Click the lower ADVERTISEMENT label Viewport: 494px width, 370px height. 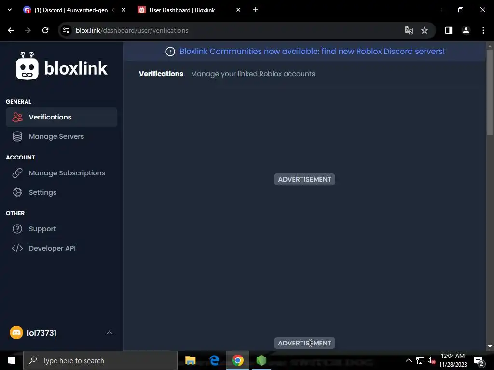point(305,343)
